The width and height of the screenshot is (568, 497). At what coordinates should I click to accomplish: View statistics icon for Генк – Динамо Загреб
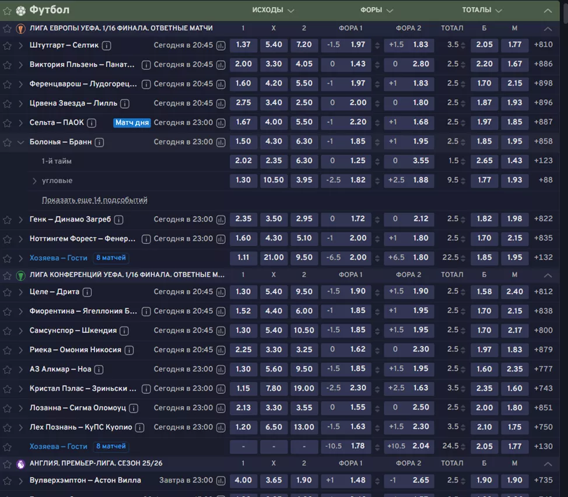click(x=221, y=220)
